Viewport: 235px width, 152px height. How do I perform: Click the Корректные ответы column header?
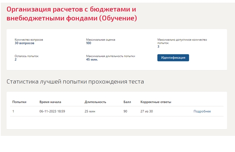click(x=156, y=102)
